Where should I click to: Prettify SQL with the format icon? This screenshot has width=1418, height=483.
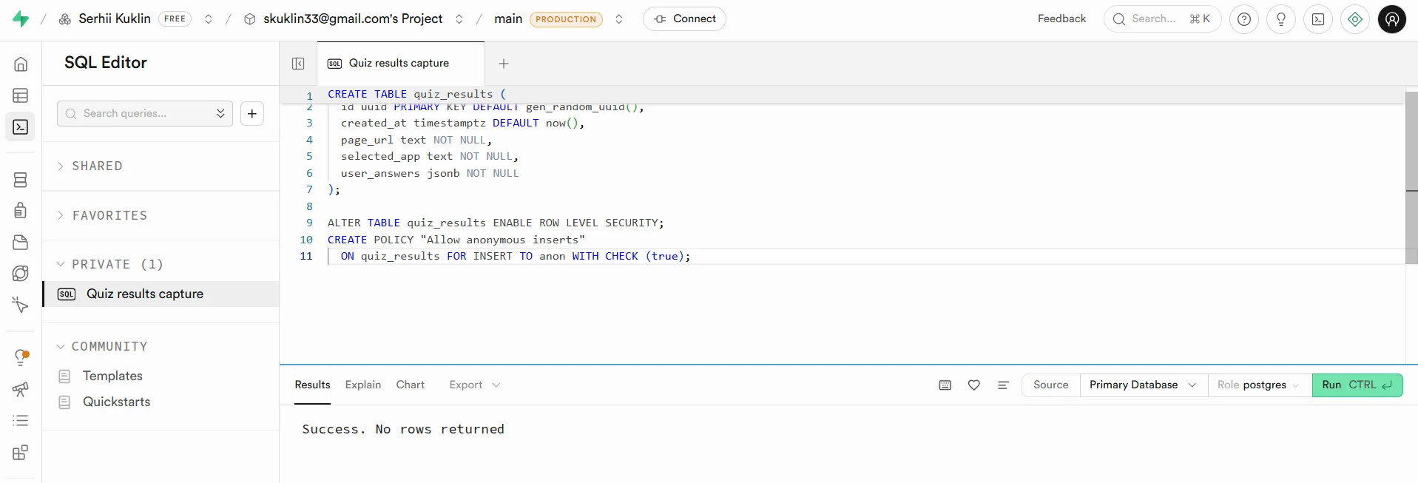(x=1003, y=385)
